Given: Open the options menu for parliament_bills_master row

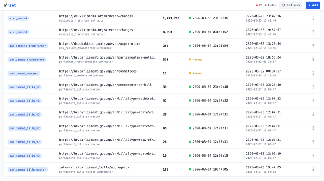Looking at the screenshot, I should [x=313, y=169].
